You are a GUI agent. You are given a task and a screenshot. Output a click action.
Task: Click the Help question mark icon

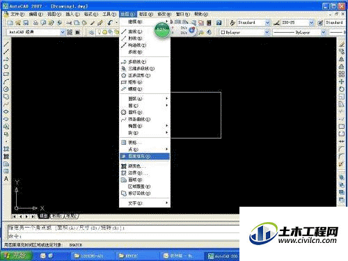[219, 23]
